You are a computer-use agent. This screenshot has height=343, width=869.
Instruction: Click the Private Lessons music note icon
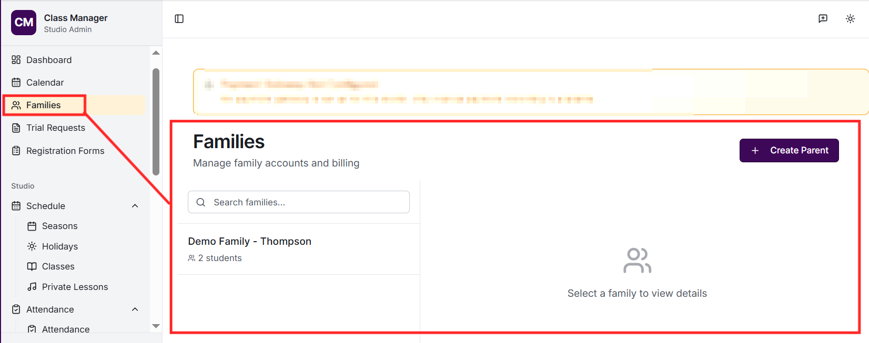pos(32,287)
